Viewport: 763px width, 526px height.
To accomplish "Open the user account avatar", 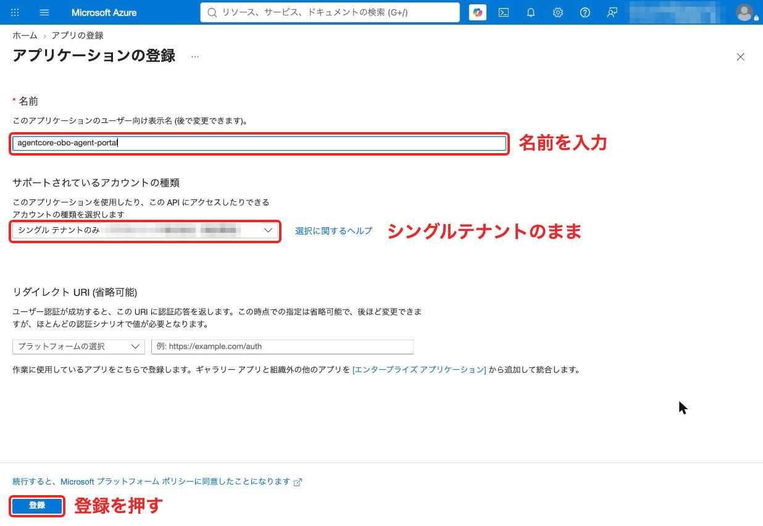I will tap(745, 12).
